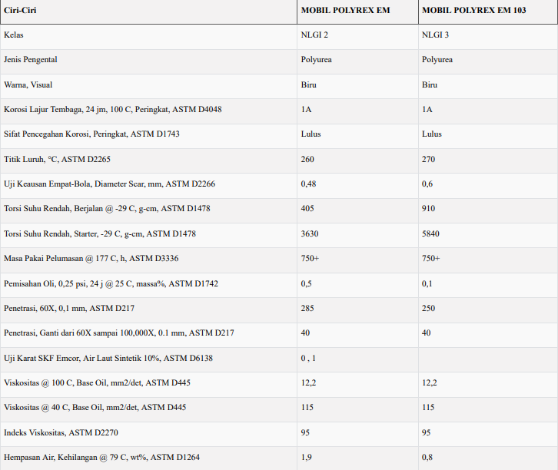Click the Pemisahan Oli row label
This screenshot has height=470, width=558.
[111, 283]
